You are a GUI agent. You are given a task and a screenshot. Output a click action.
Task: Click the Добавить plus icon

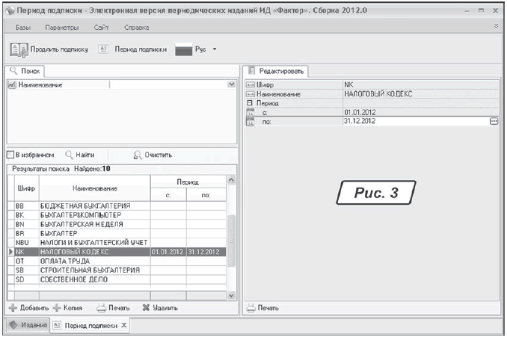(x=13, y=307)
